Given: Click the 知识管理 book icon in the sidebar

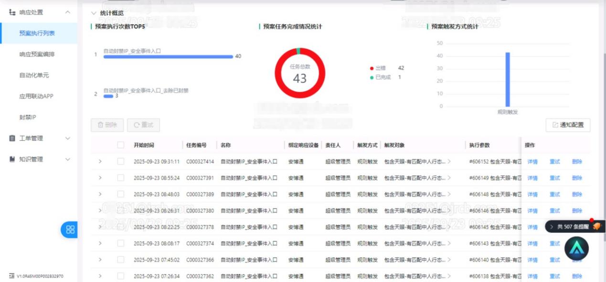Looking at the screenshot, I should 12,159.
